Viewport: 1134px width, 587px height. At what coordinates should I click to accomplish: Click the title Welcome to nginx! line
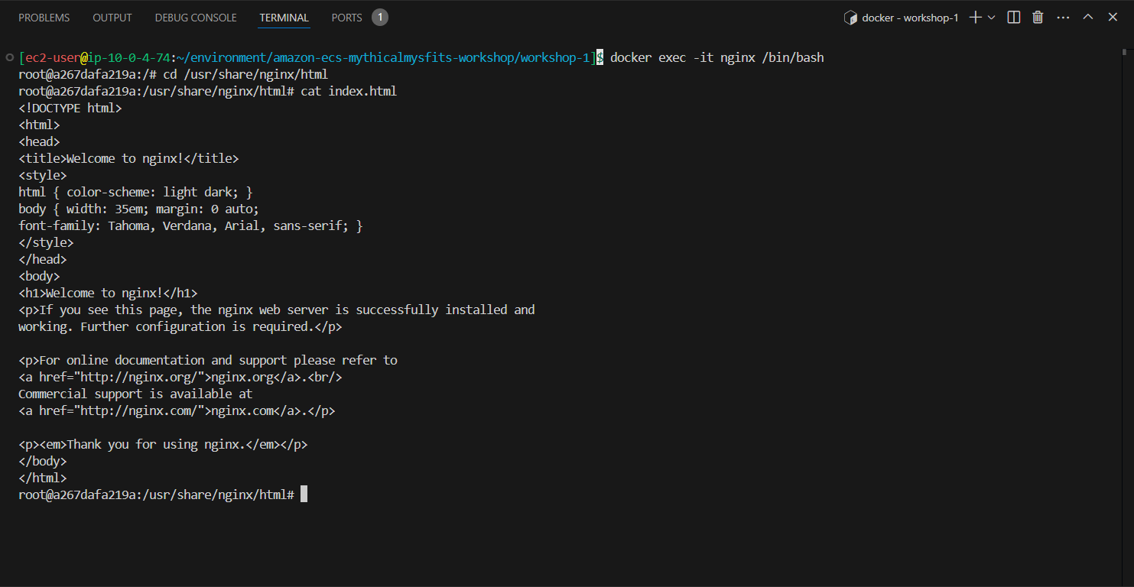coord(128,158)
